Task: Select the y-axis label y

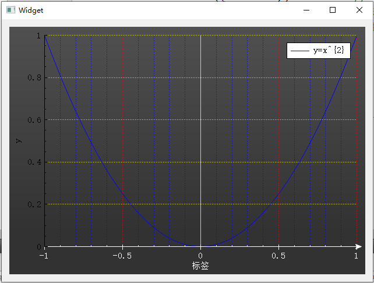Action: [x=19, y=141]
